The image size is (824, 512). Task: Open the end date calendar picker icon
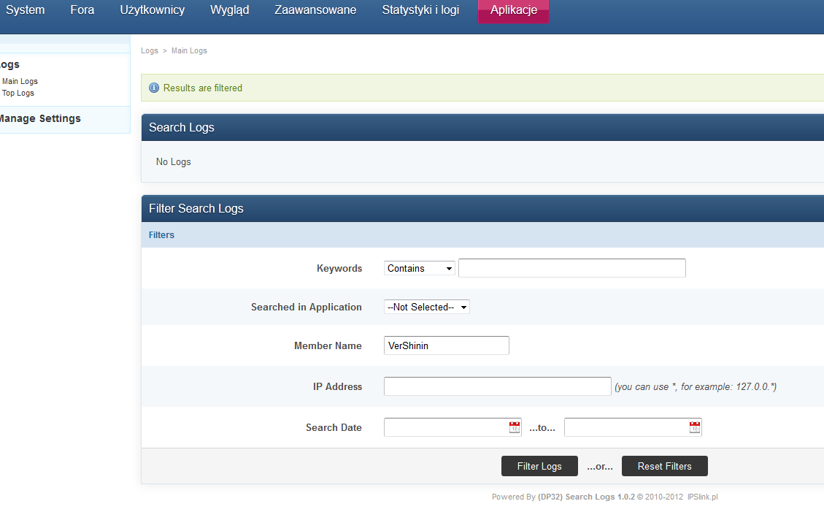[x=695, y=427]
